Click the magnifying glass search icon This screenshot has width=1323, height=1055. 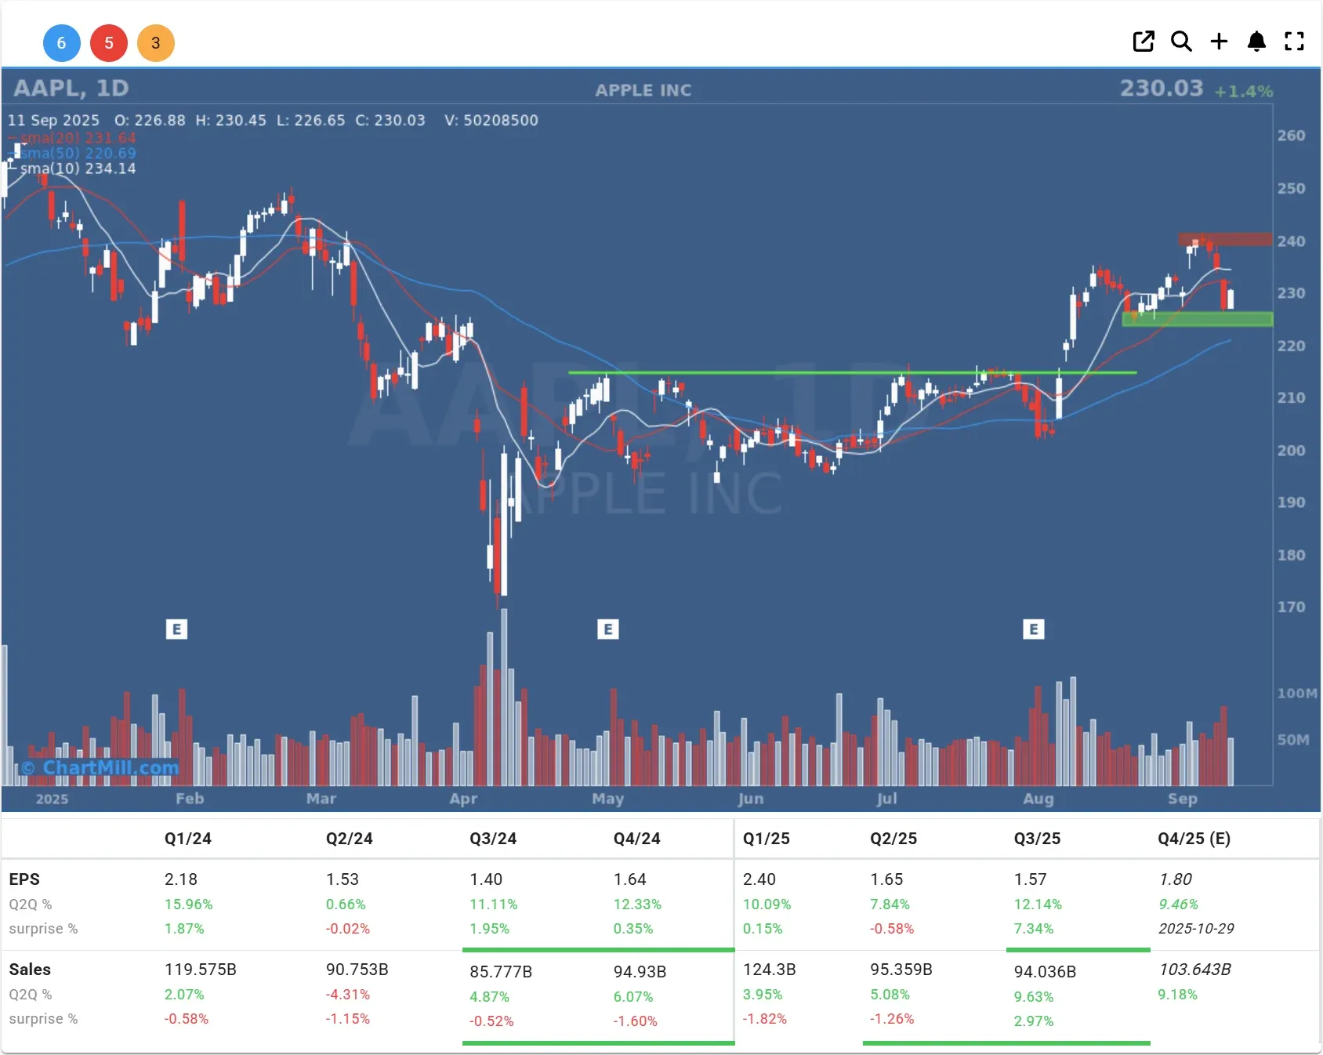(1181, 42)
